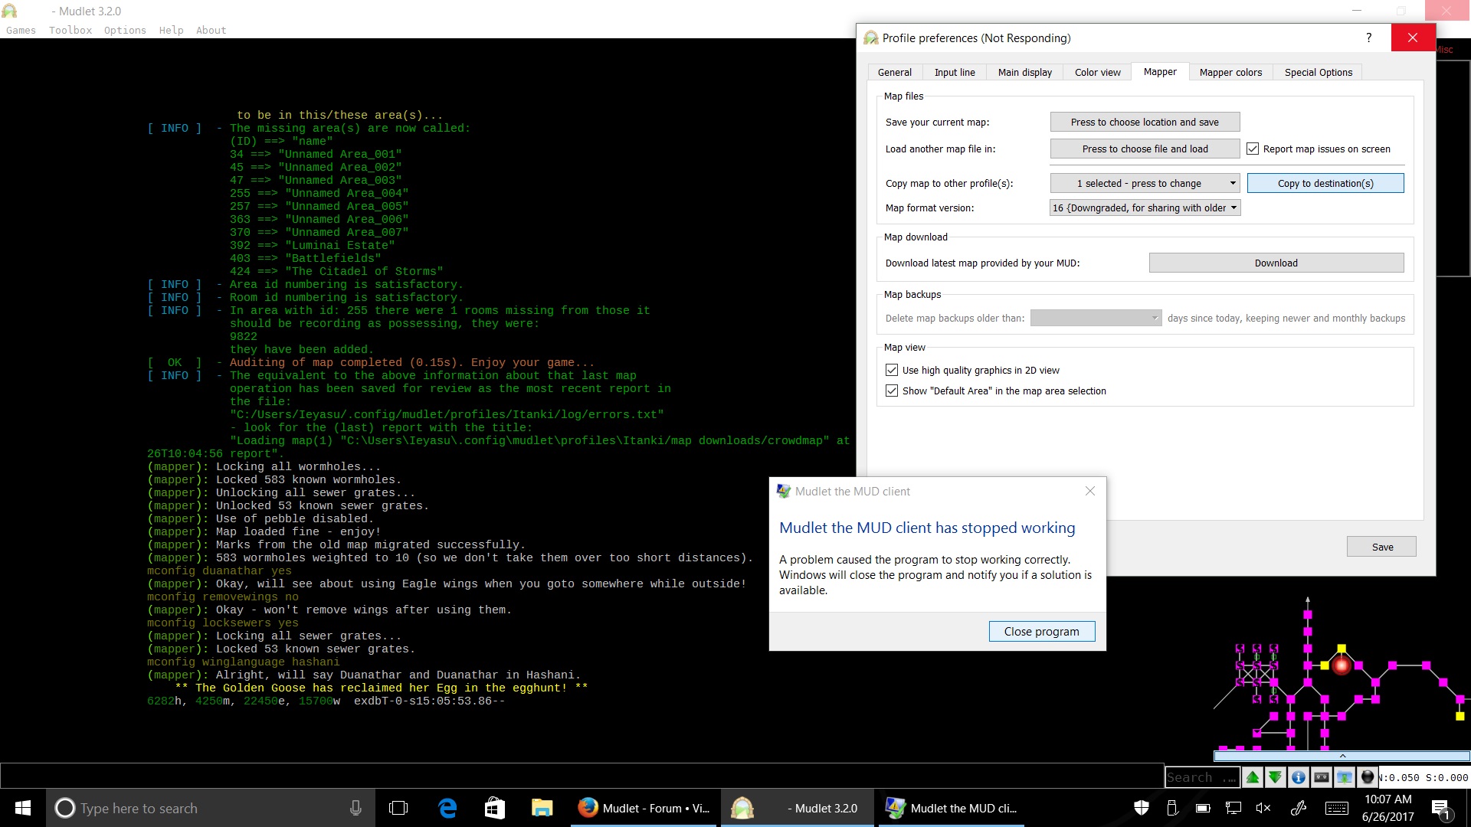1471x827 pixels.
Task: Click the Cortana microphone icon
Action: click(x=355, y=808)
